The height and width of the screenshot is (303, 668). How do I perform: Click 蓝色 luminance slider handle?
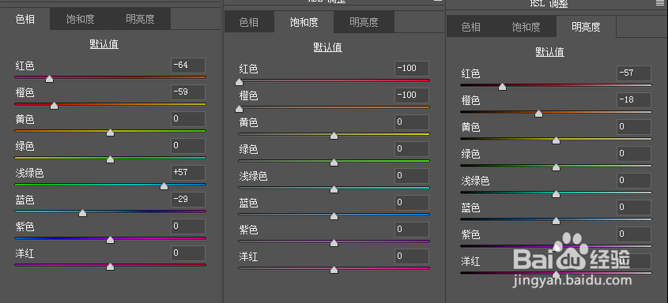pos(556,221)
